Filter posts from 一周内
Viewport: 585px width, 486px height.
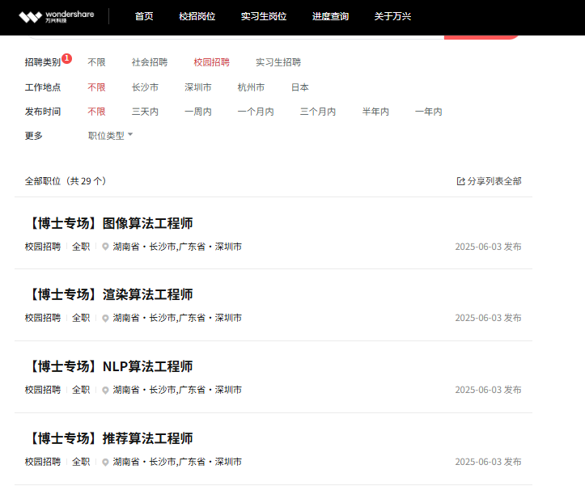click(x=198, y=112)
